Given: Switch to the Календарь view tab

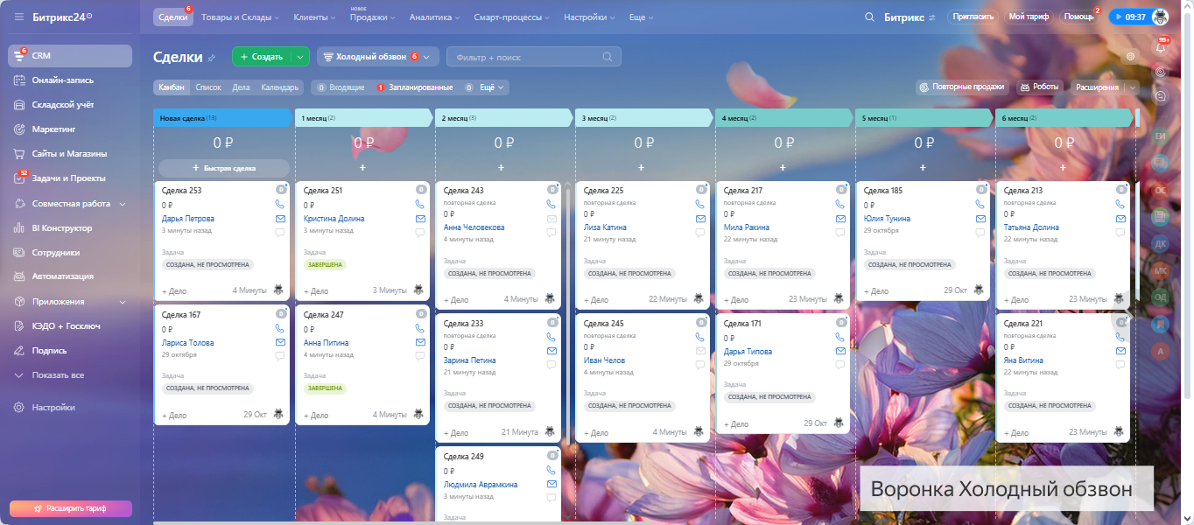Looking at the screenshot, I should (x=280, y=87).
